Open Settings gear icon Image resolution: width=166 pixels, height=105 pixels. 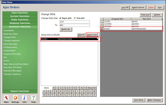15,98
